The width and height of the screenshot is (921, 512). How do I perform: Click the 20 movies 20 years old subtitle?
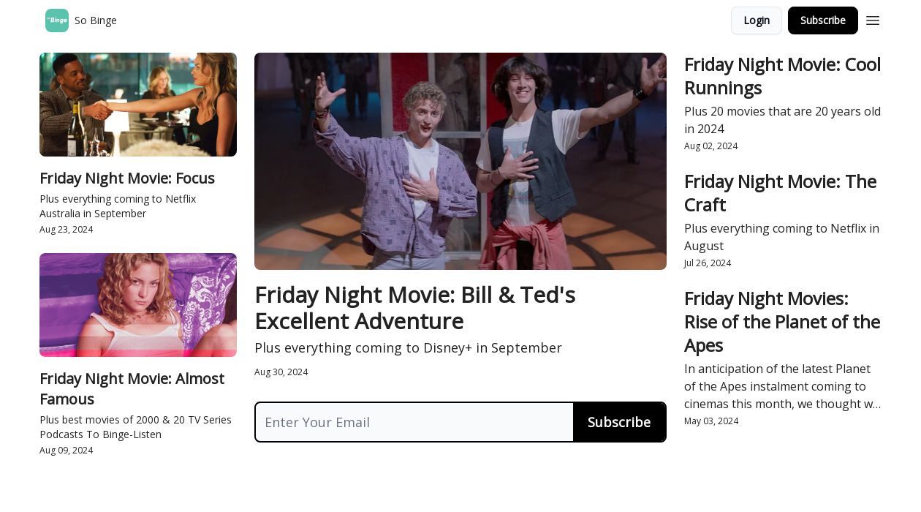[x=782, y=120]
